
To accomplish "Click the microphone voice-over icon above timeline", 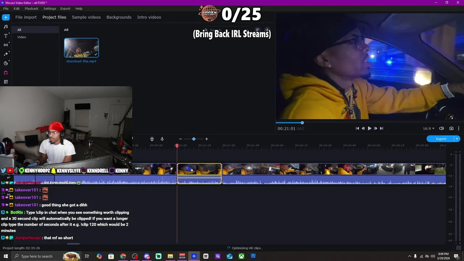I will [x=162, y=139].
